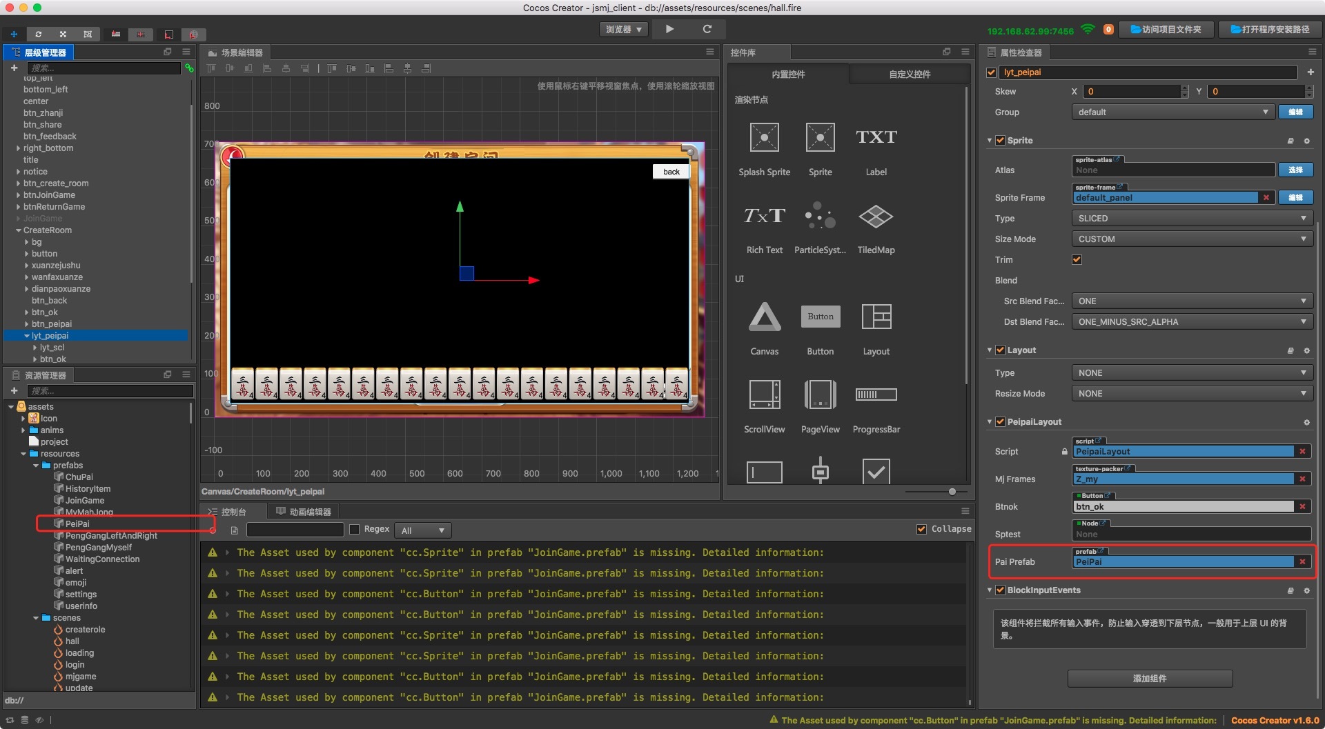Click the 访问项目文件夹 button

coord(1166,30)
